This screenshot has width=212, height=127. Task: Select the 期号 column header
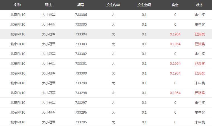81,5
